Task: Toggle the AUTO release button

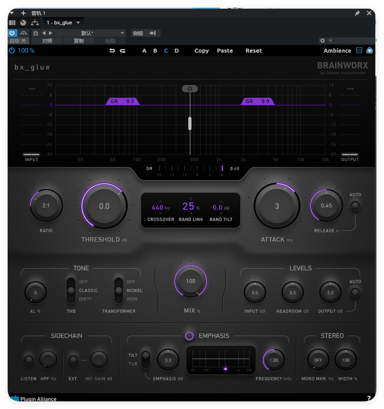Action: (x=355, y=206)
